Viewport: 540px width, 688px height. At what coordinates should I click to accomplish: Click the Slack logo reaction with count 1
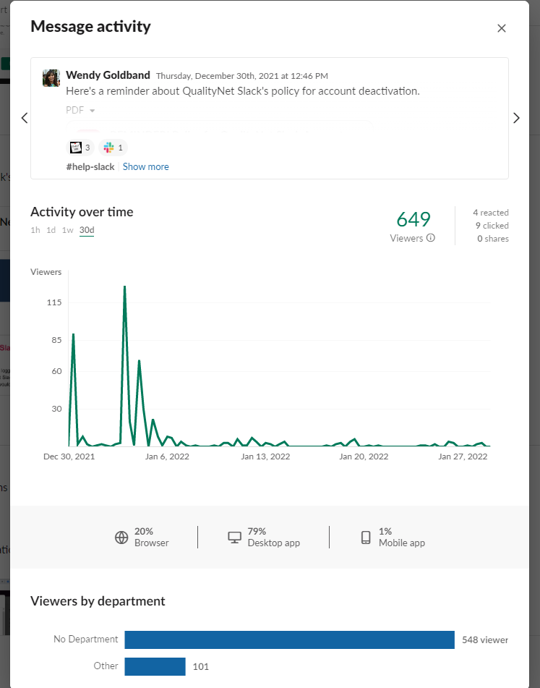click(x=113, y=148)
